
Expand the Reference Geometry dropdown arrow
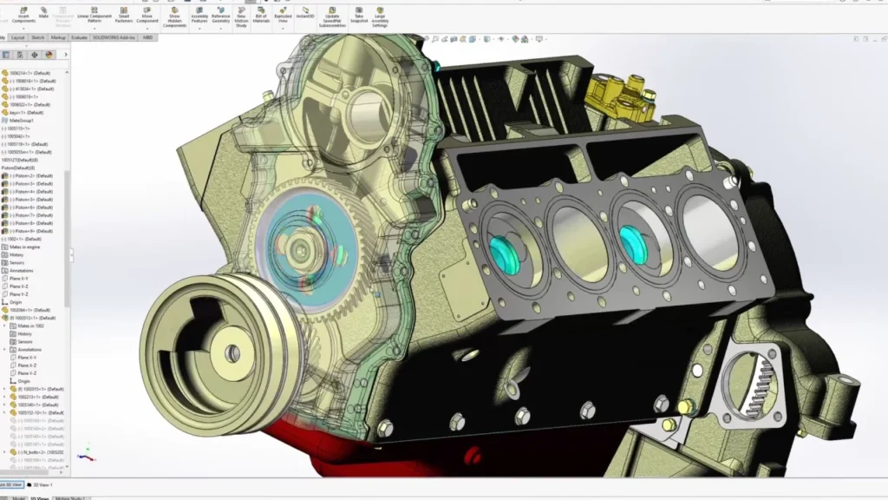coord(221,29)
